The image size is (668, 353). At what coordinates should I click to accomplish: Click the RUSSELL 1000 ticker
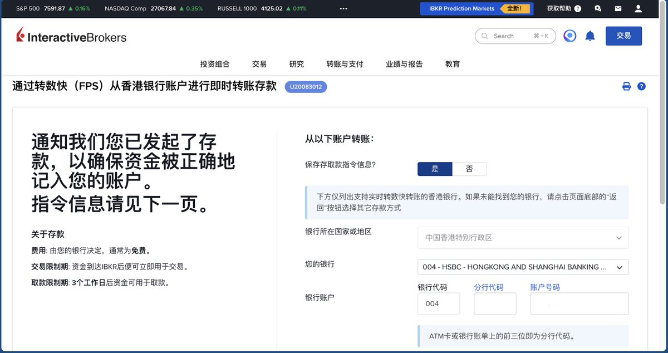[262, 9]
